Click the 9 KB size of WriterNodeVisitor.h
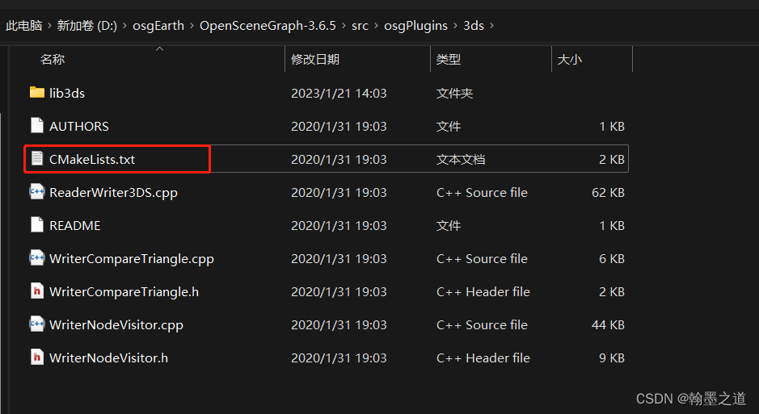 [612, 358]
